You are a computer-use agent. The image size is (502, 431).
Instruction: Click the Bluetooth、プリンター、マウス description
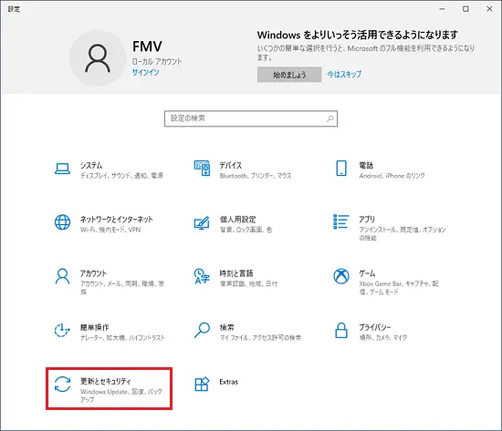256,176
